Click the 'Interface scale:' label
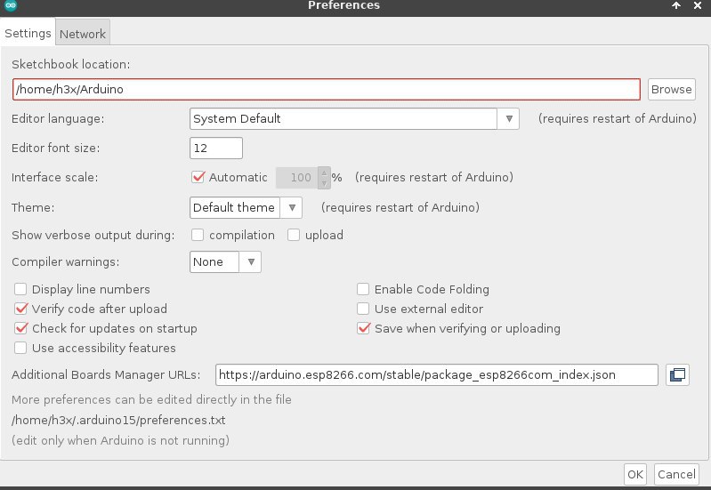Screen dimensions: 711x490 pos(55,177)
